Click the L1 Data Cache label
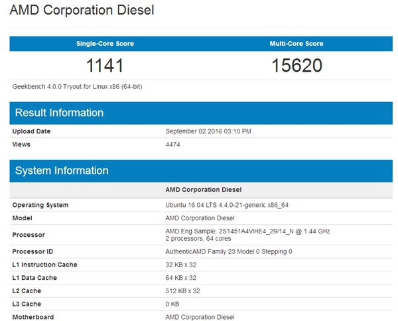This screenshot has height=321, width=398. click(x=34, y=278)
